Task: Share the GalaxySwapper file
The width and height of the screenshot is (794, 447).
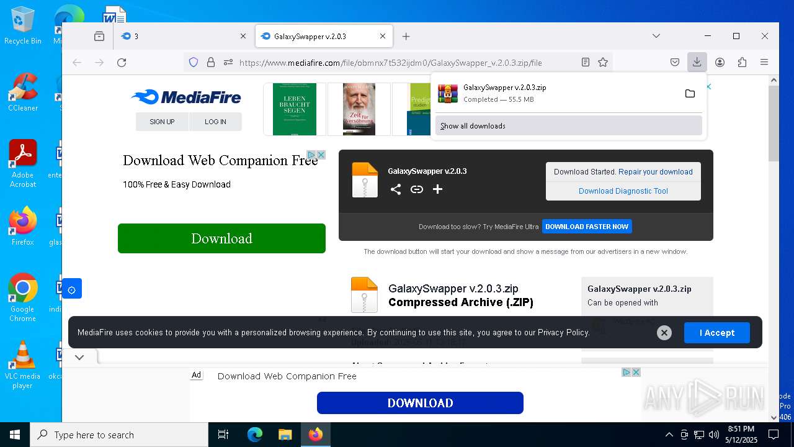Action: [396, 189]
